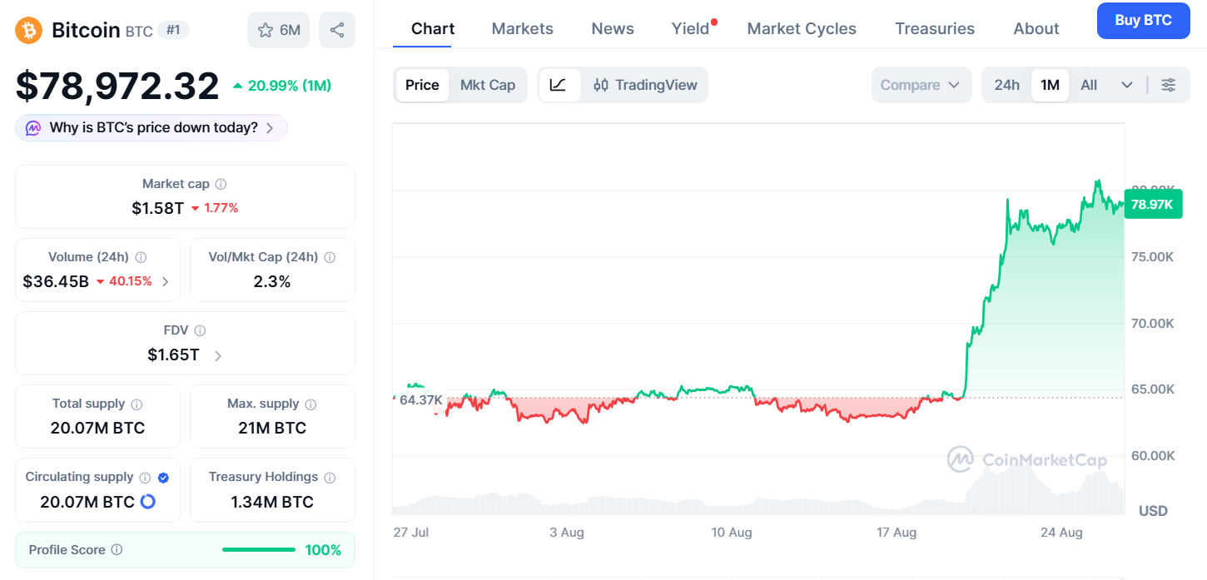The image size is (1207, 580).
Task: Click Profile Score info icon
Action: pyautogui.click(x=117, y=550)
